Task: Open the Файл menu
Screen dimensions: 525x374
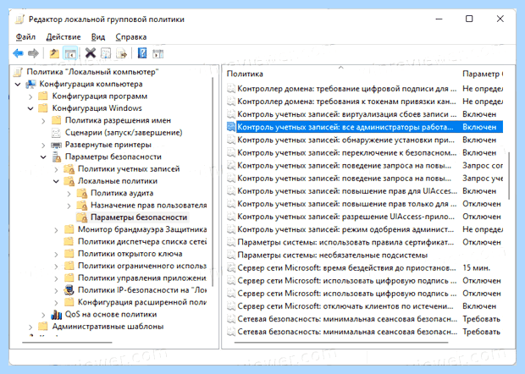Action: point(25,37)
